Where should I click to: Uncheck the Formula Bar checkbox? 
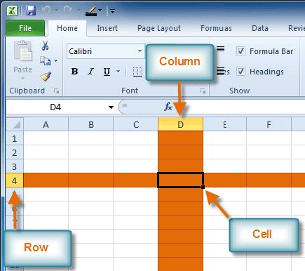pyautogui.click(x=240, y=51)
